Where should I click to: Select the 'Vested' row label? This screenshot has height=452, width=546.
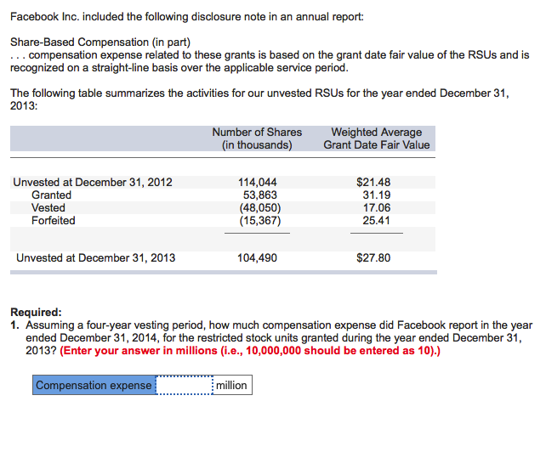coord(48,207)
